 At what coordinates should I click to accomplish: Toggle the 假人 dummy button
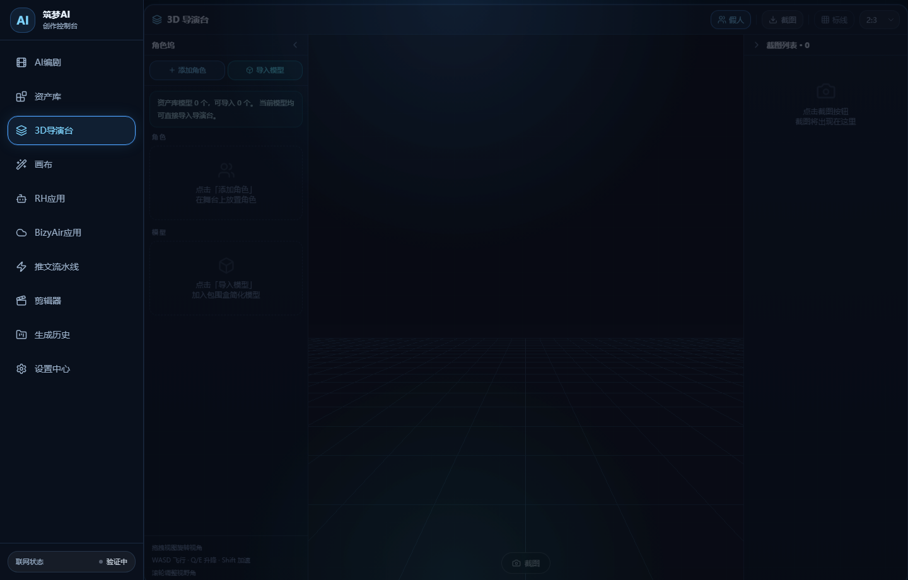[x=731, y=20]
